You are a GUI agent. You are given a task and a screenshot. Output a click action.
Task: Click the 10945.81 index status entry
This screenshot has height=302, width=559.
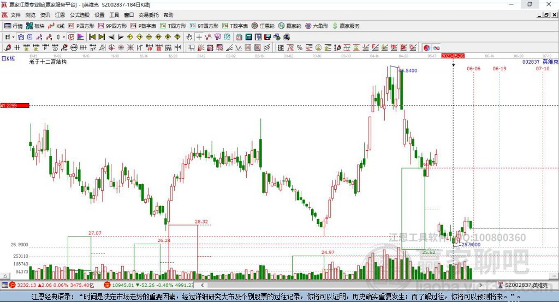pyautogui.click(x=149, y=285)
